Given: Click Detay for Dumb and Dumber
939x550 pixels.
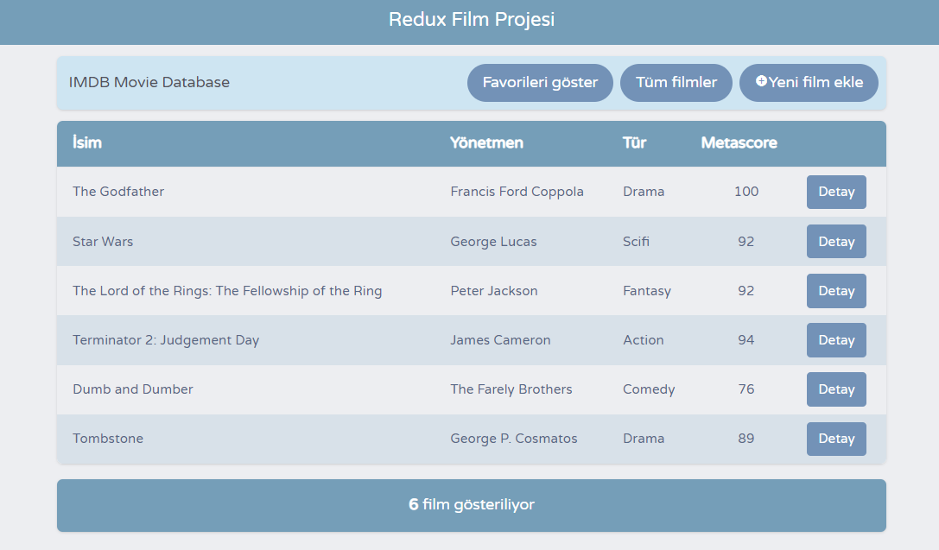Looking at the screenshot, I should click(836, 389).
